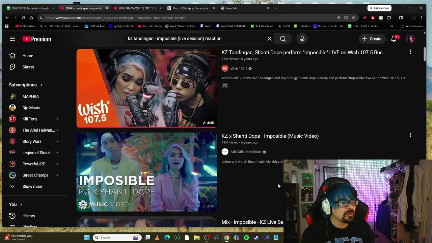This screenshot has height=243, width=432.
Task: Open a new browser tab
Action: click(276, 8)
